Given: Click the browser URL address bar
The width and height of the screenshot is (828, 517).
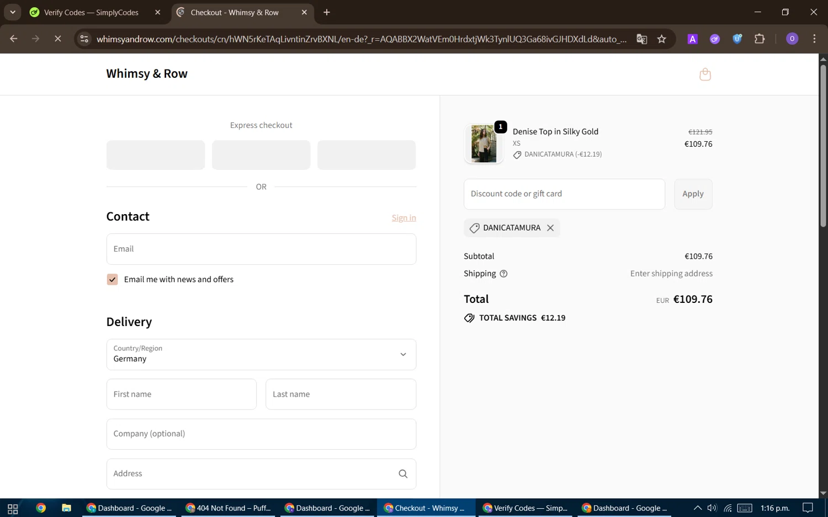Looking at the screenshot, I should (362, 39).
